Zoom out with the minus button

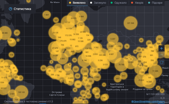pos(161,55)
